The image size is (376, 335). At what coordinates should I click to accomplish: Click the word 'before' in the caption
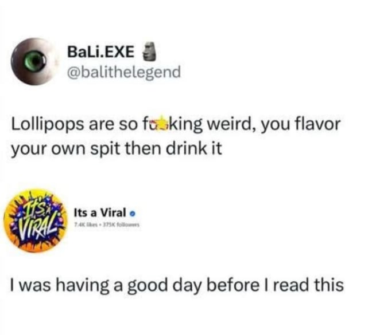[233, 285]
